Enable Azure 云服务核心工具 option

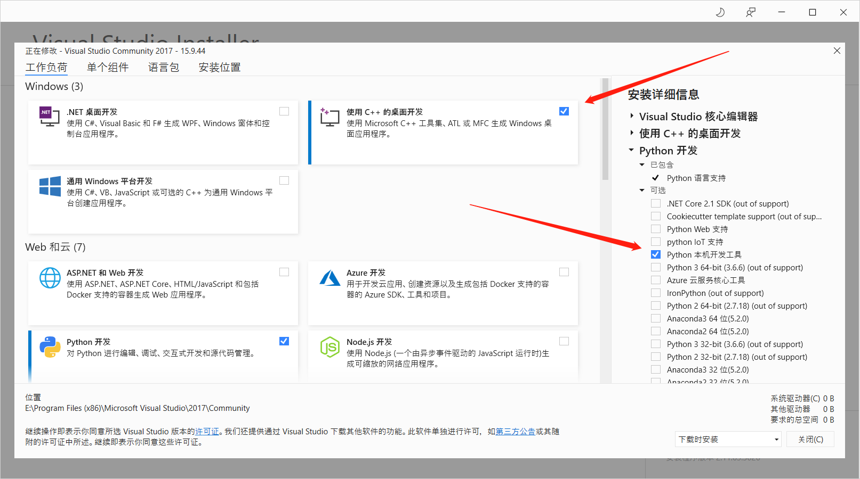[656, 280]
